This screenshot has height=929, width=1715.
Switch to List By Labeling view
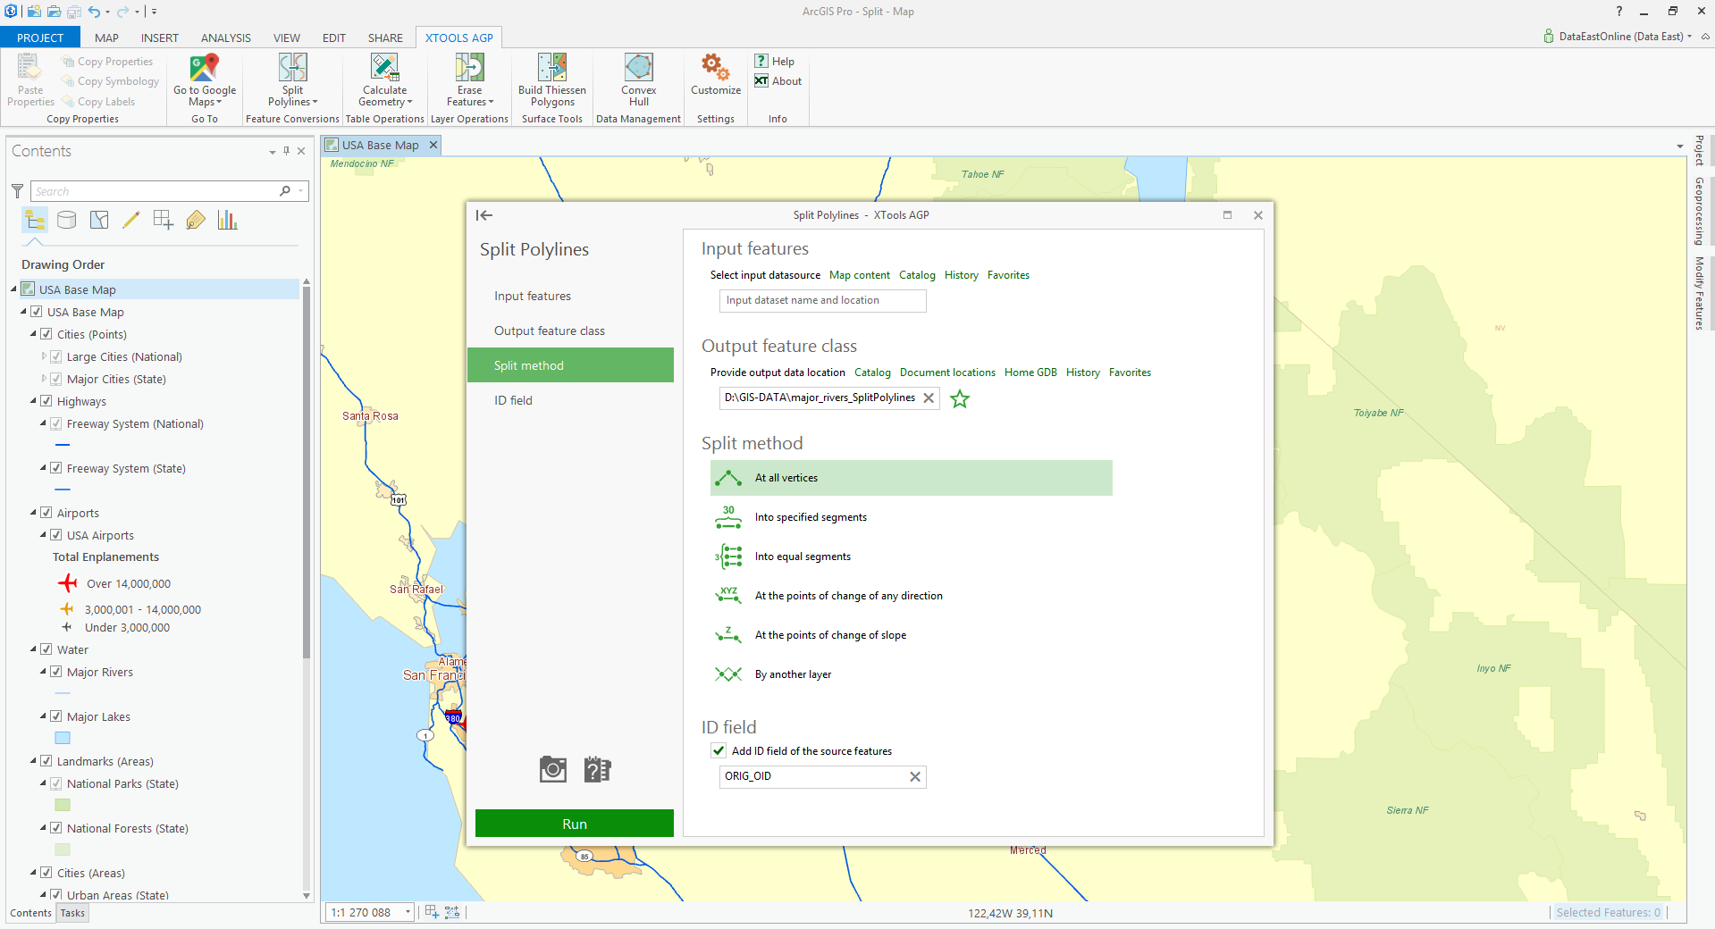coord(196,220)
